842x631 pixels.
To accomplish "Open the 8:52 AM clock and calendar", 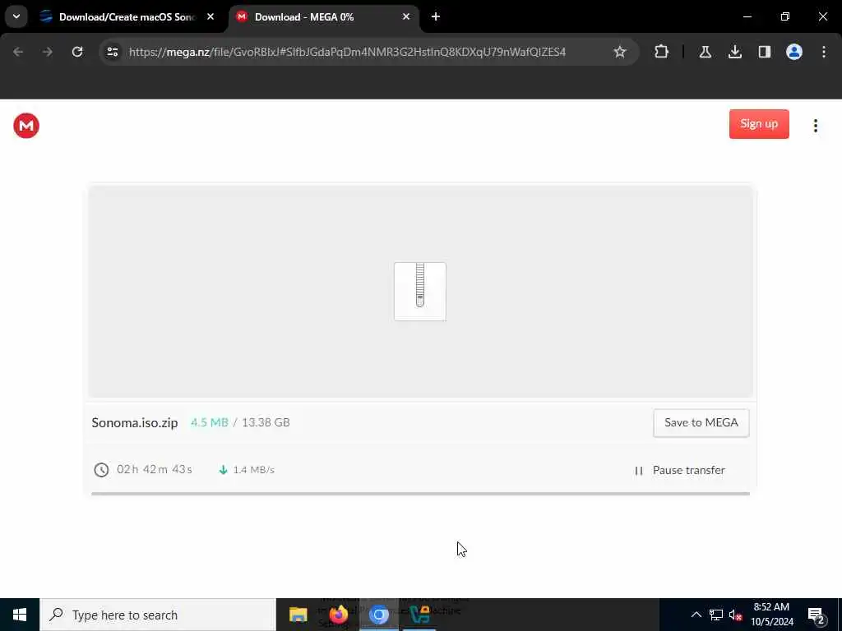I will (x=771, y=615).
